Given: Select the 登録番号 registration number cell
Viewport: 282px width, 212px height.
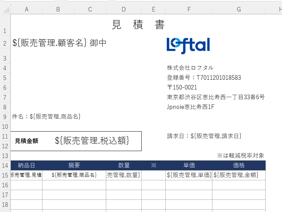Looking at the screenshot, I should (204, 77).
